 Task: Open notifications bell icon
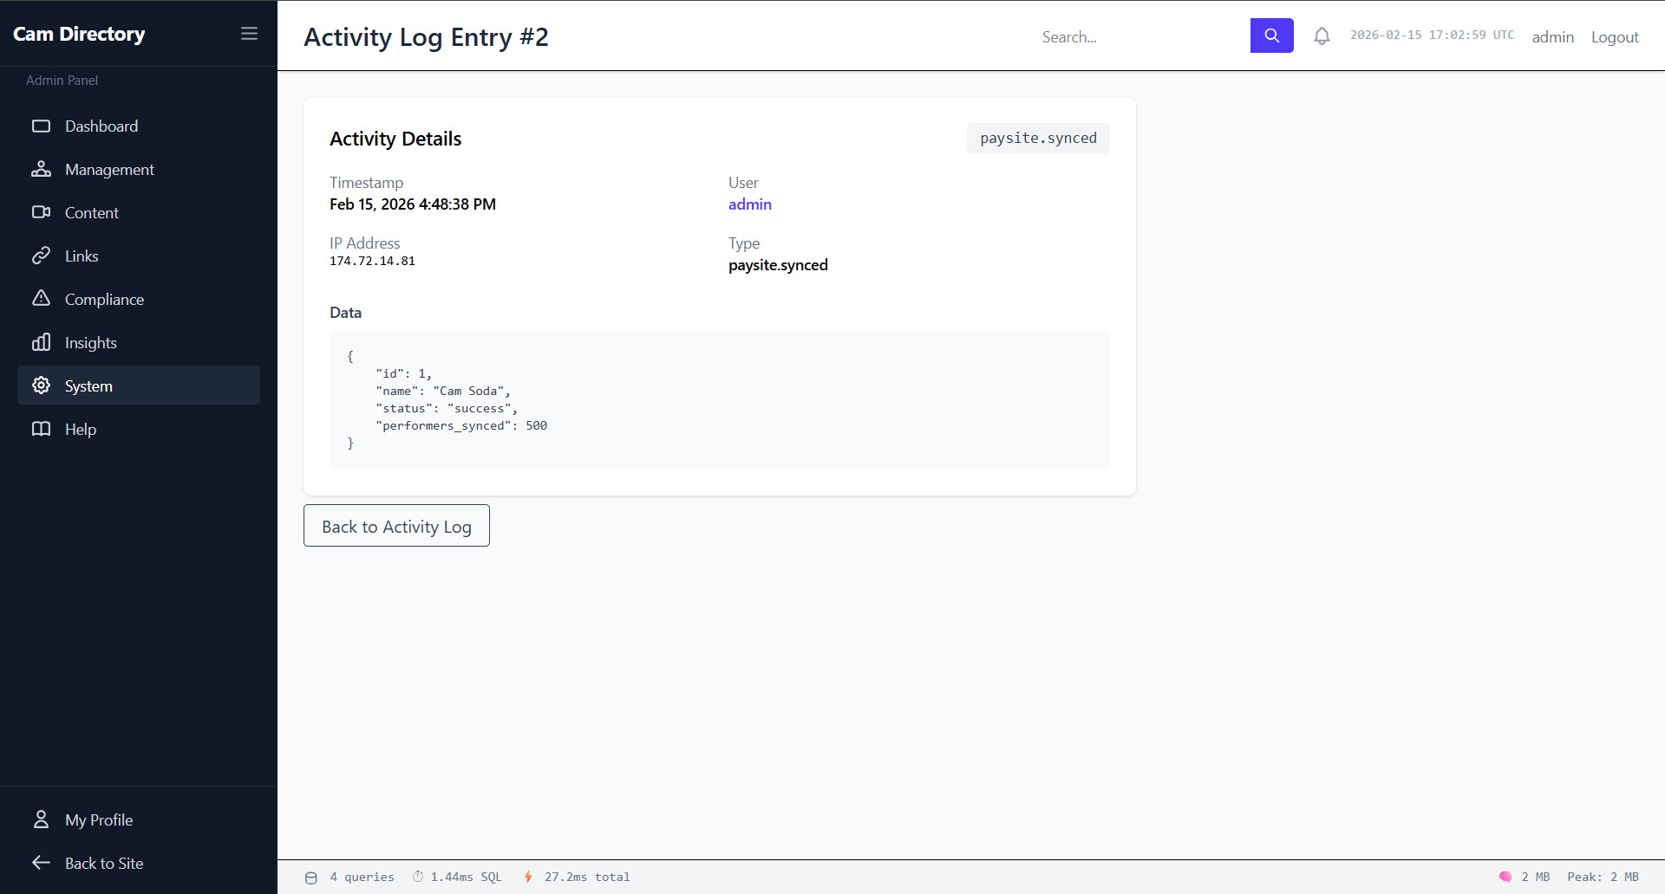(1322, 36)
